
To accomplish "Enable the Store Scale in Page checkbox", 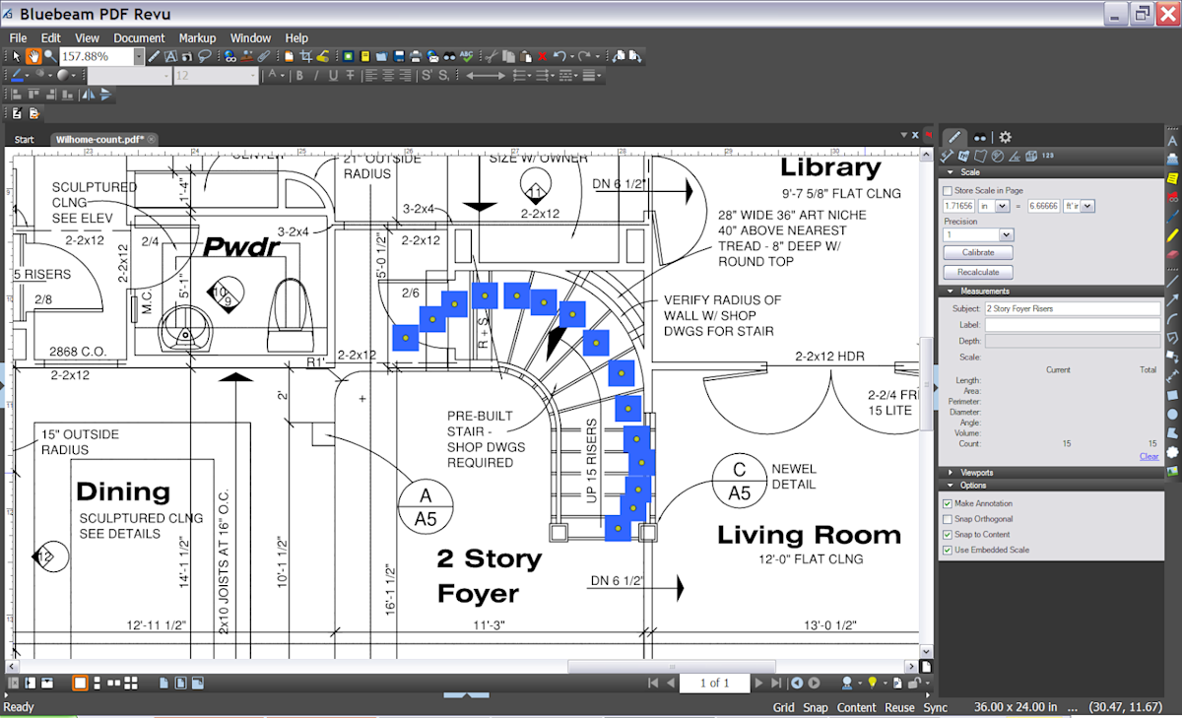I will click(x=948, y=190).
